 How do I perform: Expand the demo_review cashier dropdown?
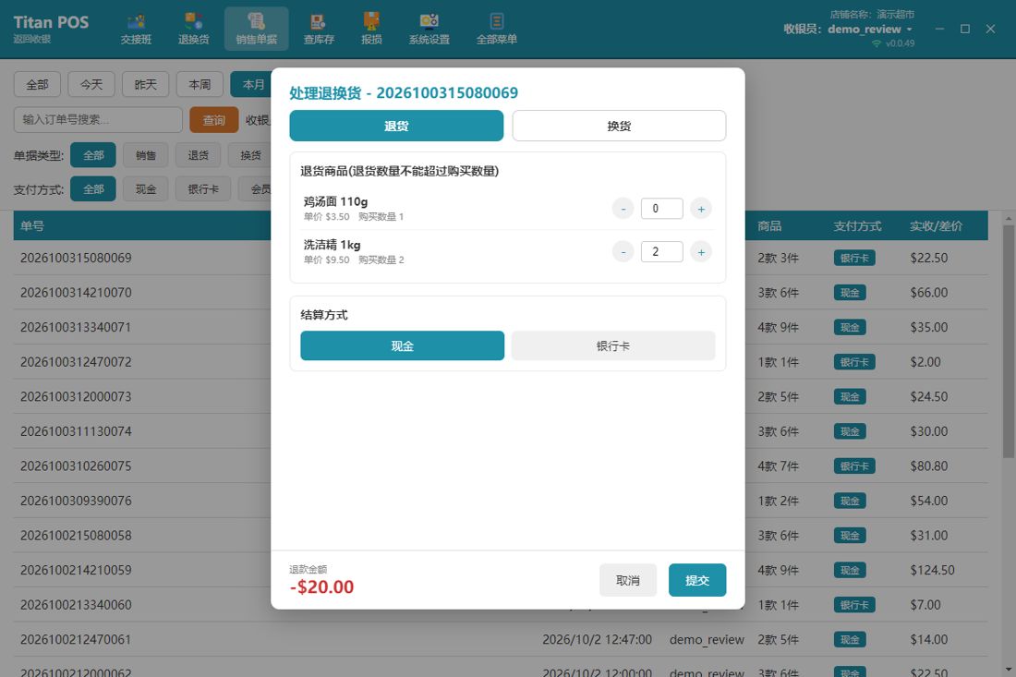(870, 30)
